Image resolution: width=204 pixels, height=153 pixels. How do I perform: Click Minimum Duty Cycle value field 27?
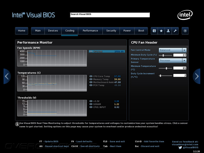point(180,55)
